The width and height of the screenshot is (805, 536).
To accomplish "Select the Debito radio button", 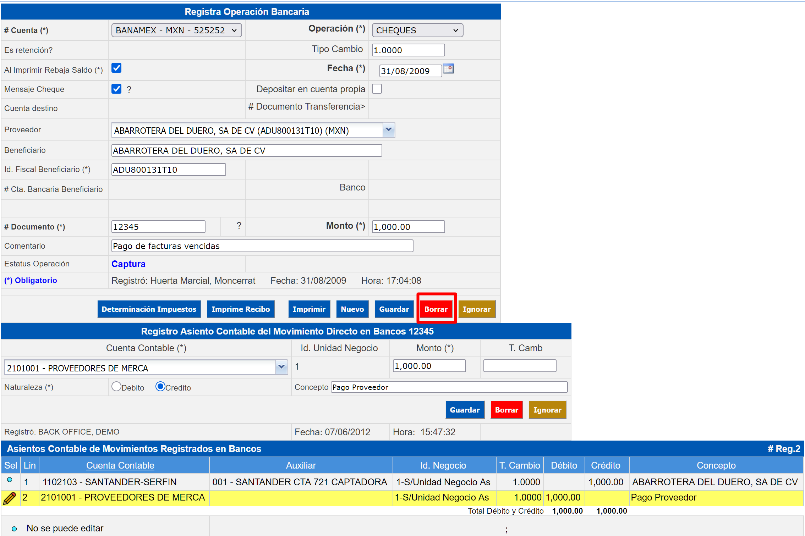I will pos(116,386).
